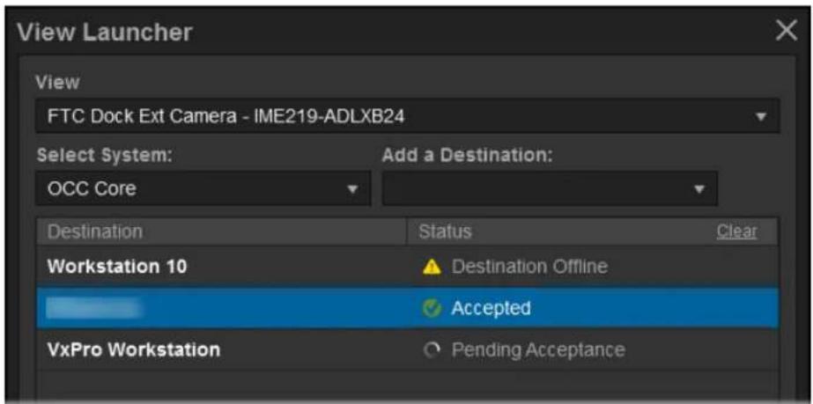This screenshot has width=813, height=404.
Task: Select the highlighted blurred destination row
Action: pos(408,308)
